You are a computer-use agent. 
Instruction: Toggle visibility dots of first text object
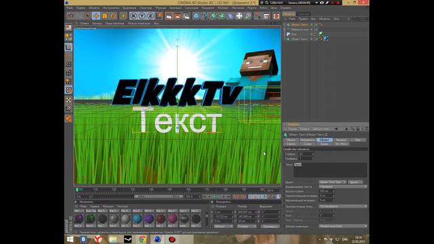[312, 24]
